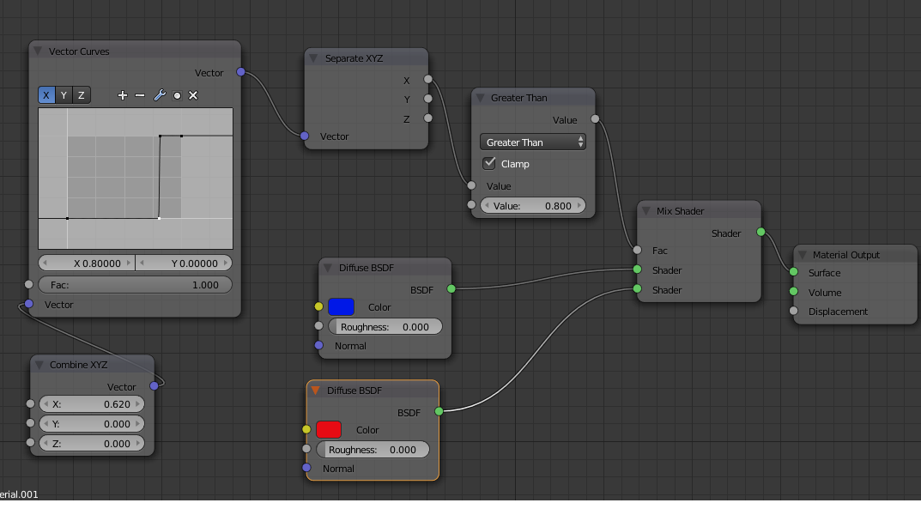Click the Greater Than Value 0.800 field

click(533, 206)
